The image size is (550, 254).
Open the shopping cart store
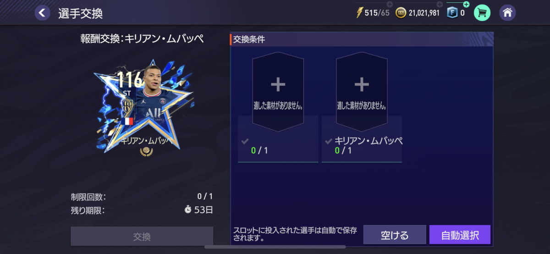482,13
